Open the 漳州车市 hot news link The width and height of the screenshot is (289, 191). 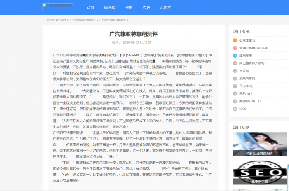coord(246,55)
